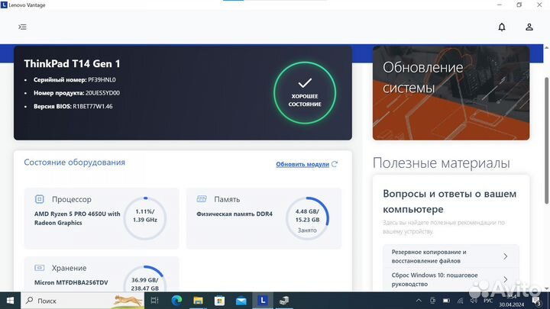Open the volume speaker tray icon

(x=474, y=301)
